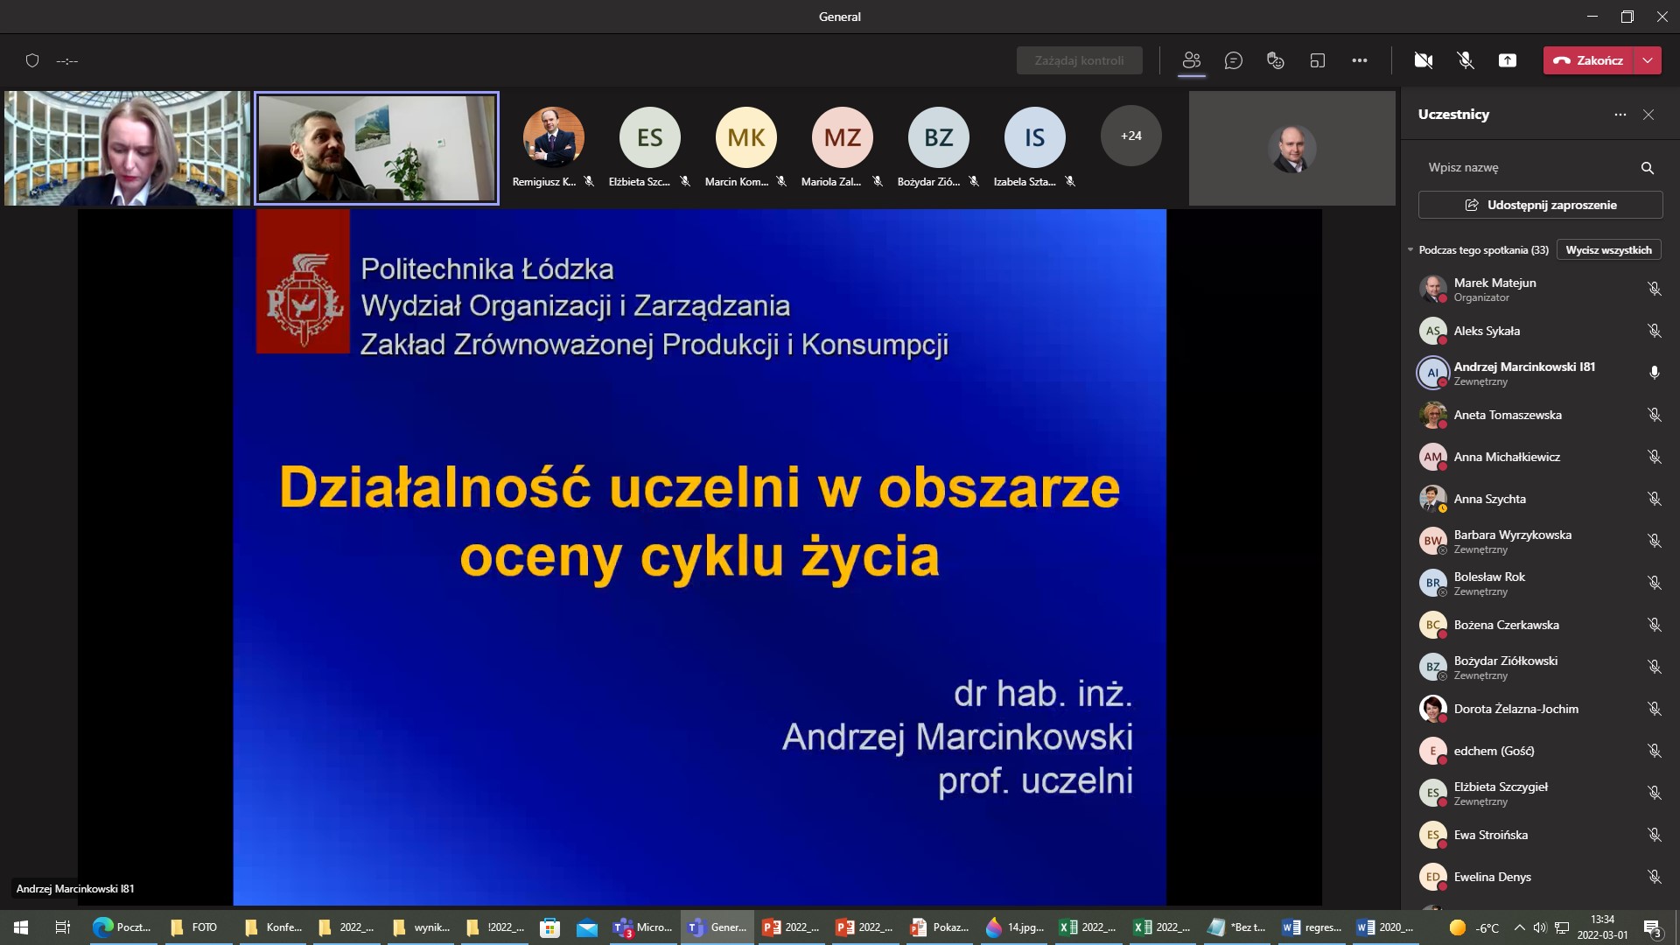Open the participants panel icon

[x=1192, y=60]
